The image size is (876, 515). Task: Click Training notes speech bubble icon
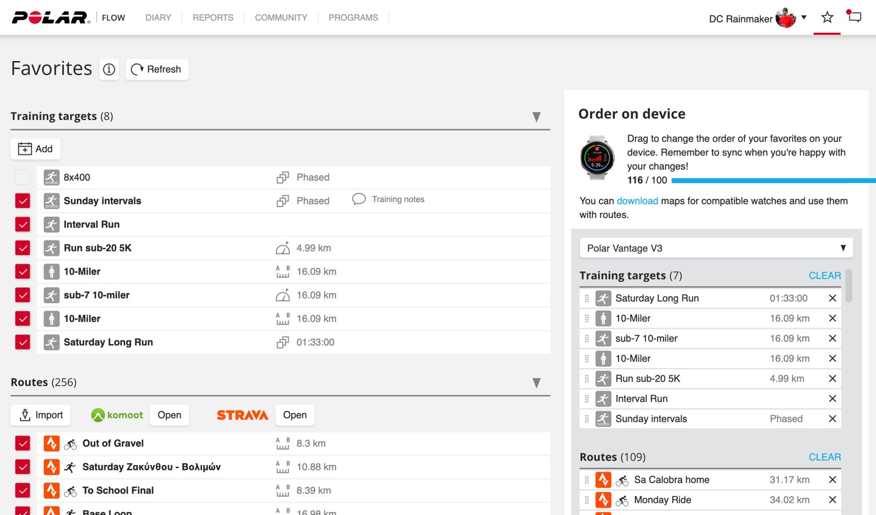pos(359,200)
